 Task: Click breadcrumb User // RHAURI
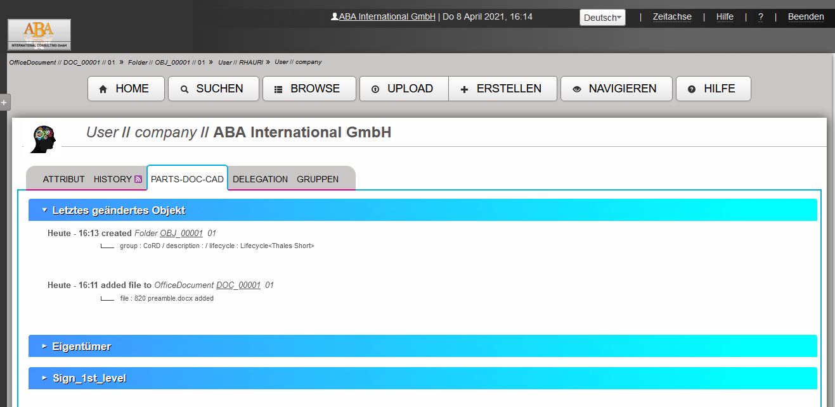tap(240, 63)
